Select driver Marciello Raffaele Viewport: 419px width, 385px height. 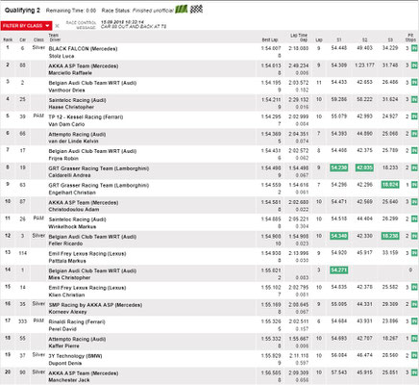coord(70,73)
